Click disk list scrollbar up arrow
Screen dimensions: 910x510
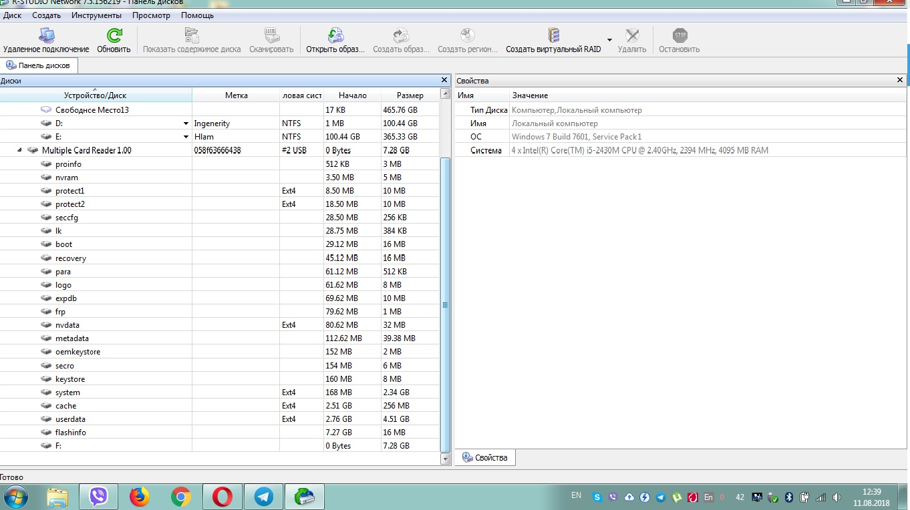tap(446, 94)
